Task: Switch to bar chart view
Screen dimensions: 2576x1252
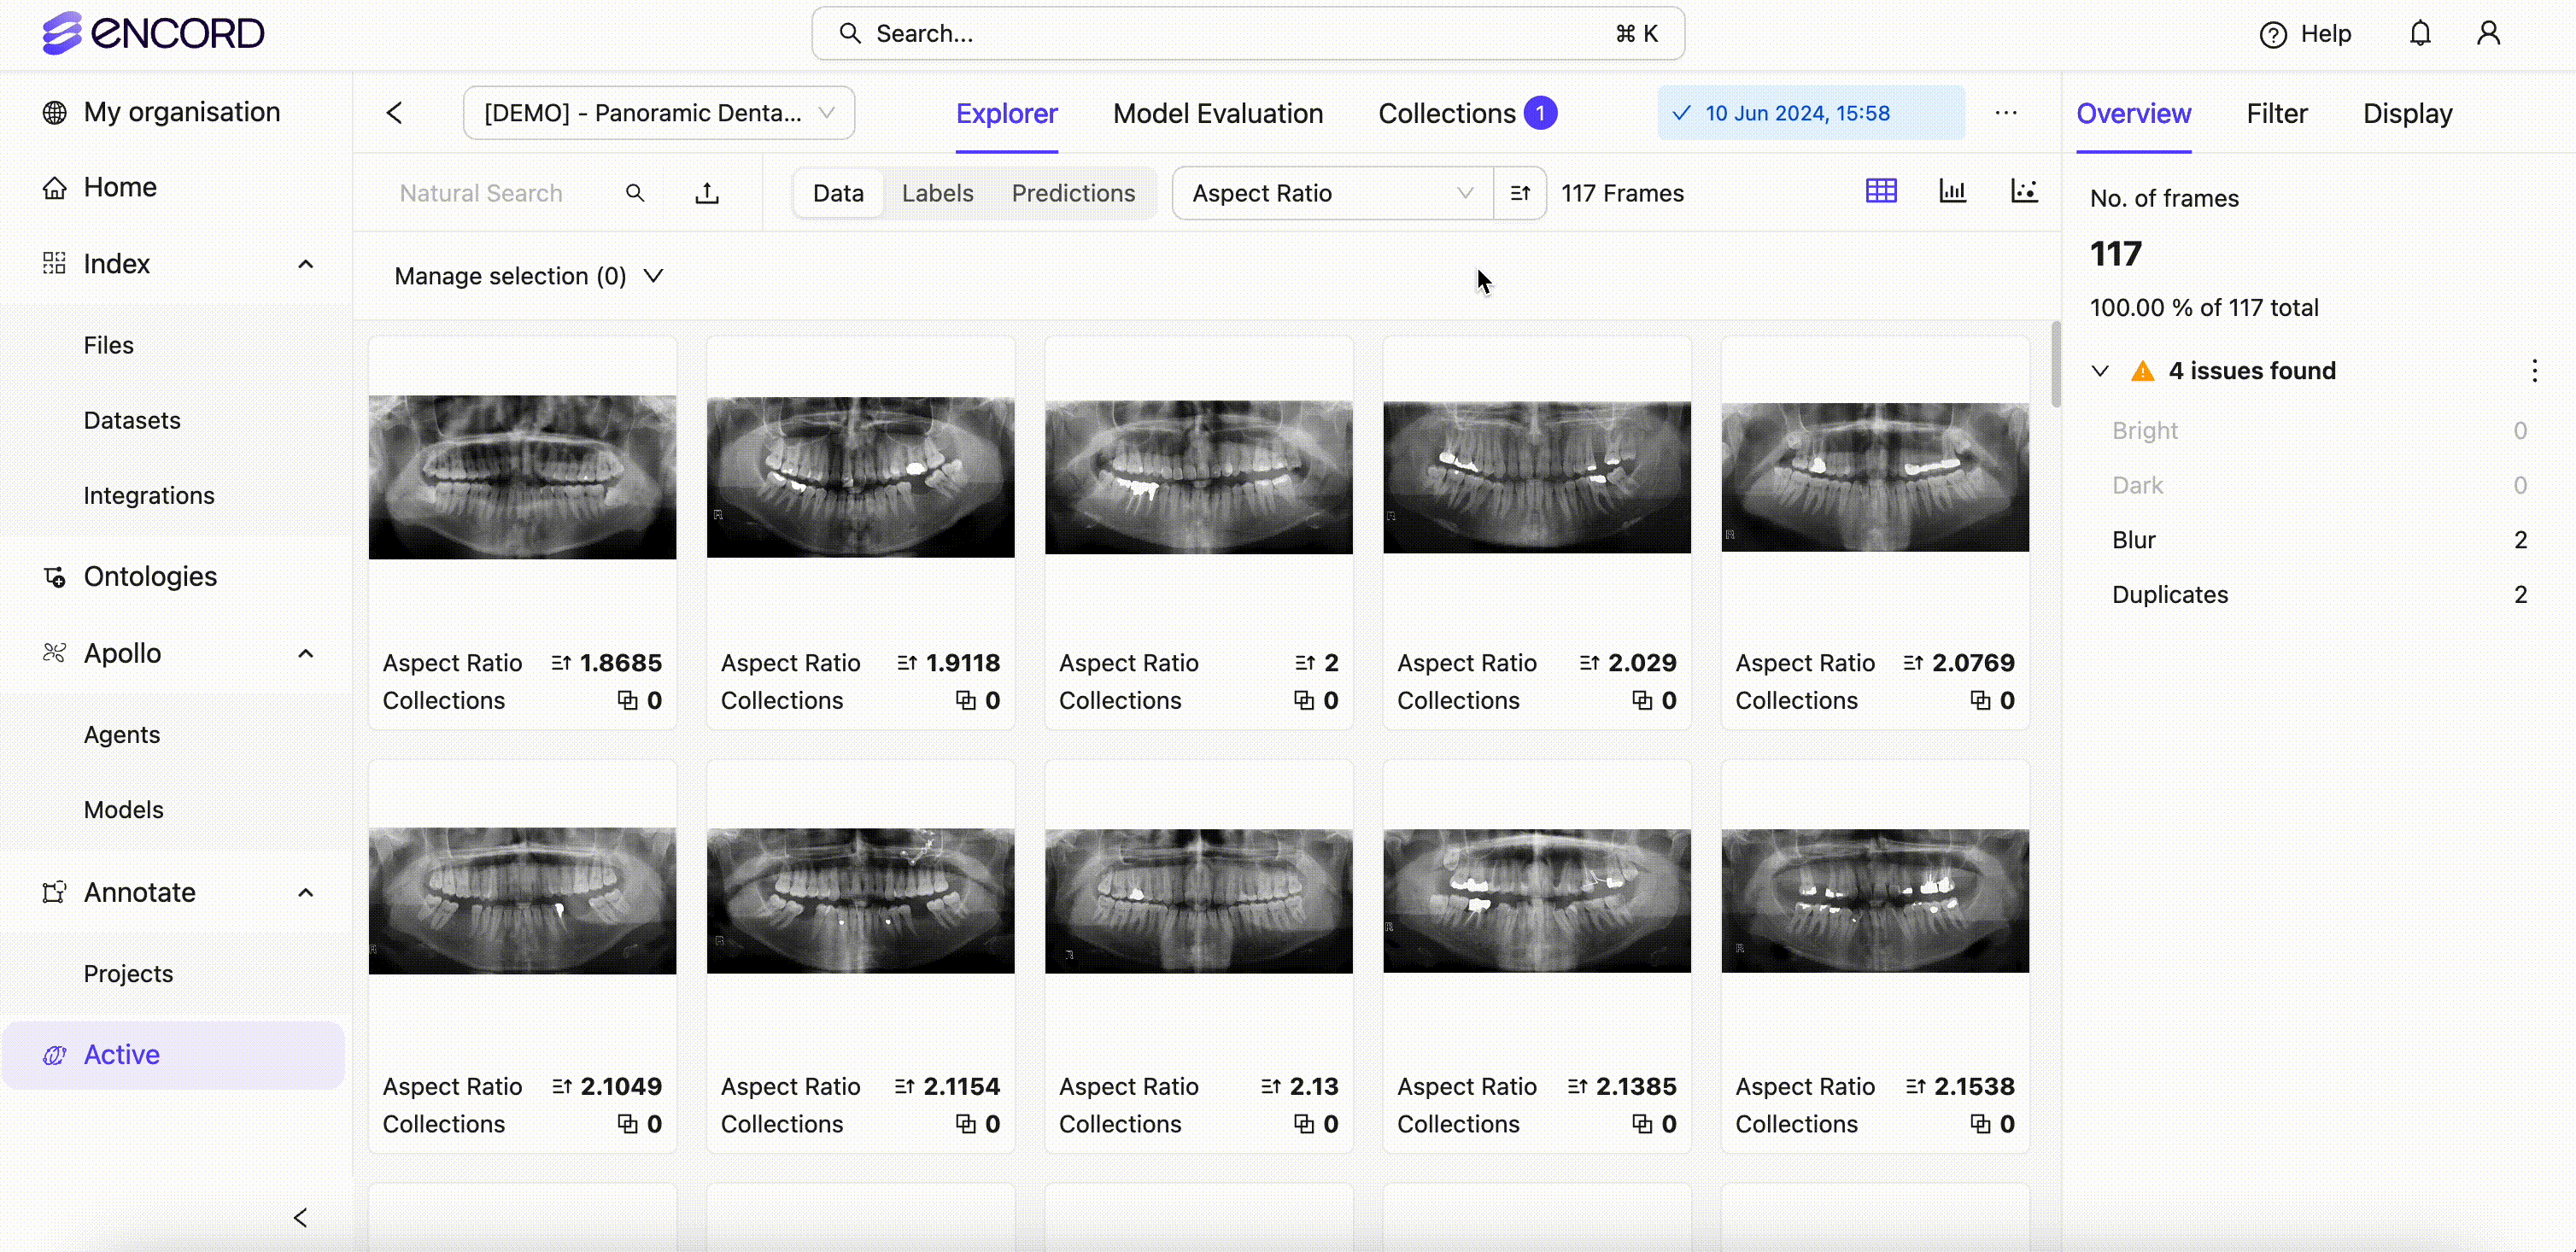Action: tap(1952, 191)
